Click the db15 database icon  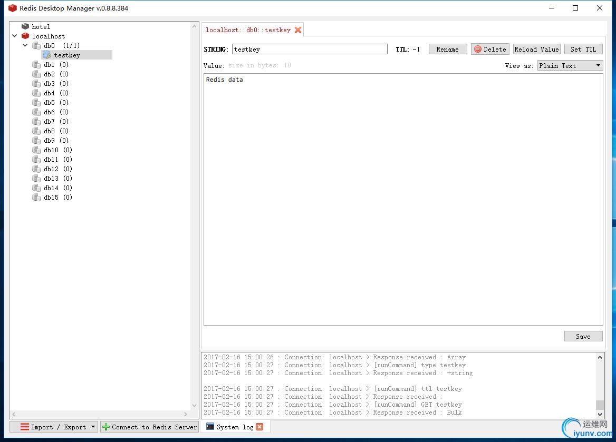point(36,197)
